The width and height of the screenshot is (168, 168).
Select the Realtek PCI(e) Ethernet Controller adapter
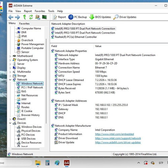(x=74, y=37)
